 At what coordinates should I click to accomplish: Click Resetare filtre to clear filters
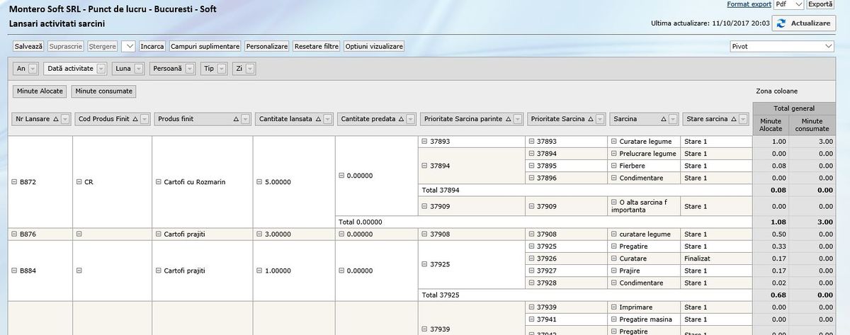pos(316,46)
